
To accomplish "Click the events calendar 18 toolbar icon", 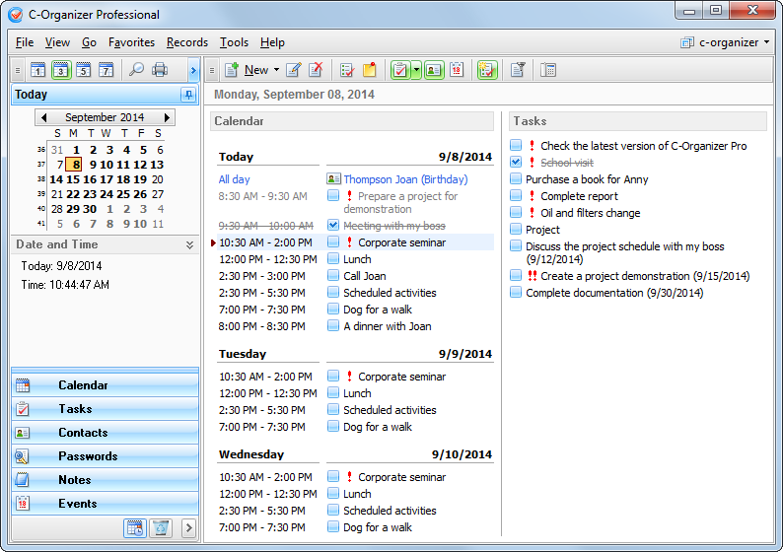I will (x=457, y=70).
